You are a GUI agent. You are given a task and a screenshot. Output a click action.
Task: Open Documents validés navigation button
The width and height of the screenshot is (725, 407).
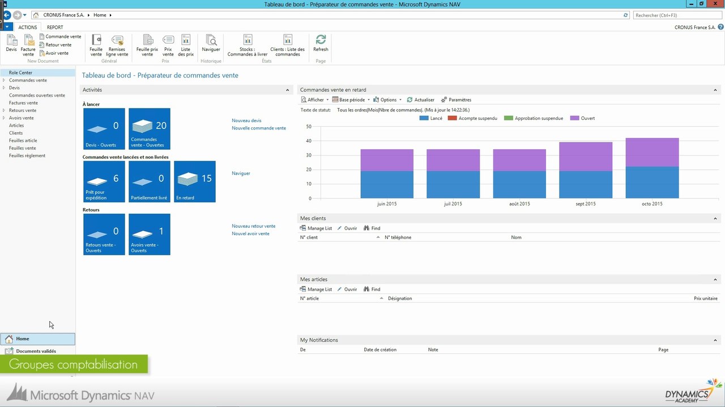37,351
